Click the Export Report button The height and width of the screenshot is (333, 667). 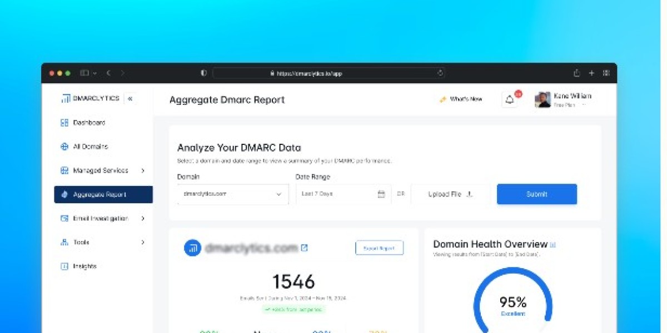pyautogui.click(x=379, y=248)
